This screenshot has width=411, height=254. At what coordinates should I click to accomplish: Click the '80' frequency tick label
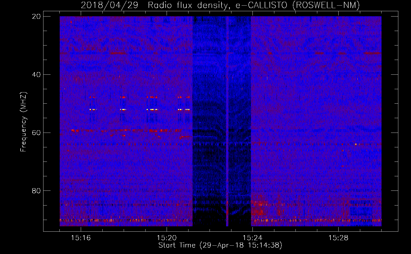tap(36, 191)
